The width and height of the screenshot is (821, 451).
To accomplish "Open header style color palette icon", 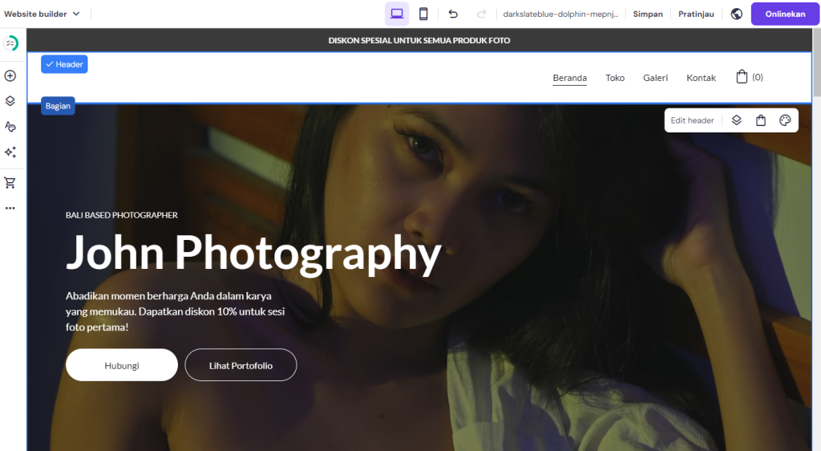I will tap(785, 120).
